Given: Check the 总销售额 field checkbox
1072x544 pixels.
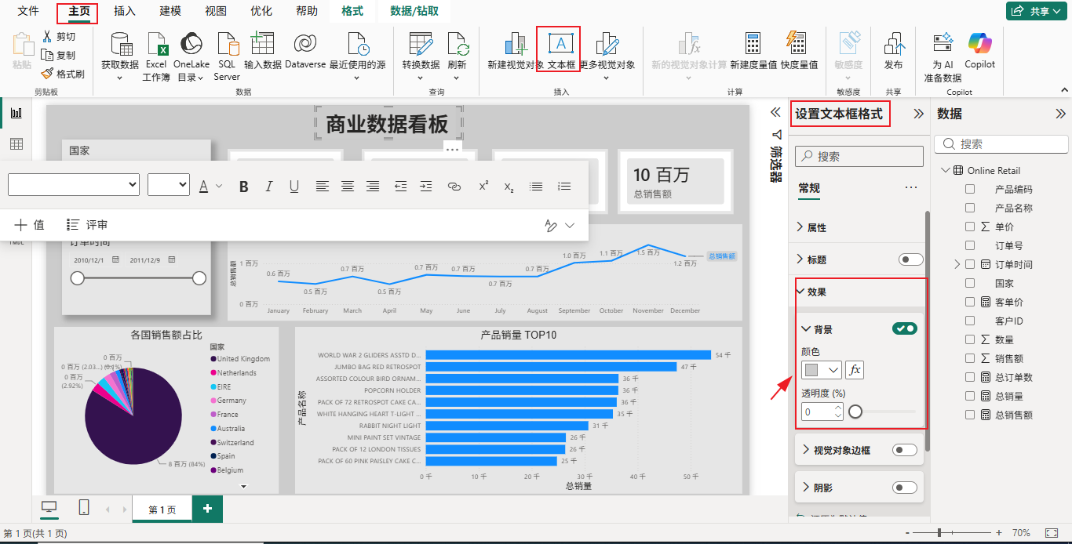Looking at the screenshot, I should coord(970,415).
